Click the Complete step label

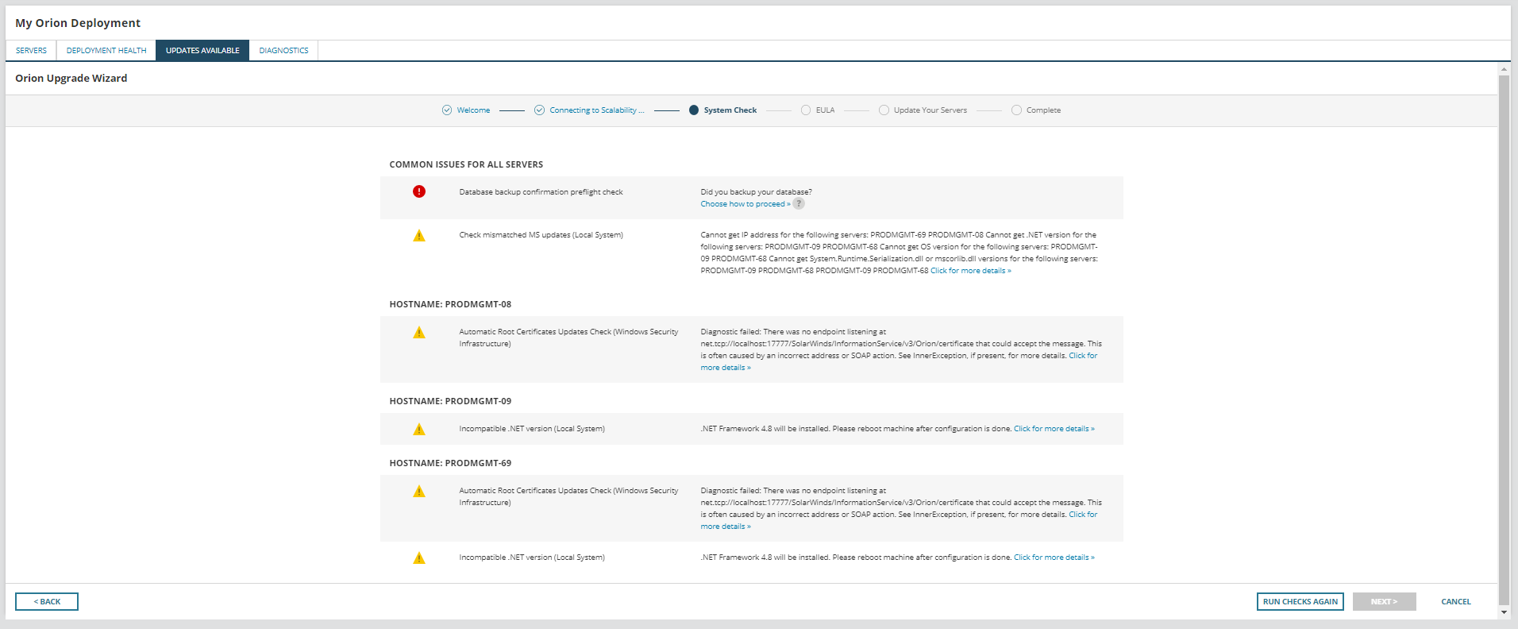point(1043,110)
